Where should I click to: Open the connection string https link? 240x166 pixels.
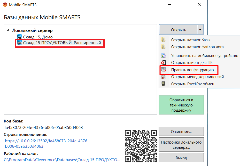47,143
